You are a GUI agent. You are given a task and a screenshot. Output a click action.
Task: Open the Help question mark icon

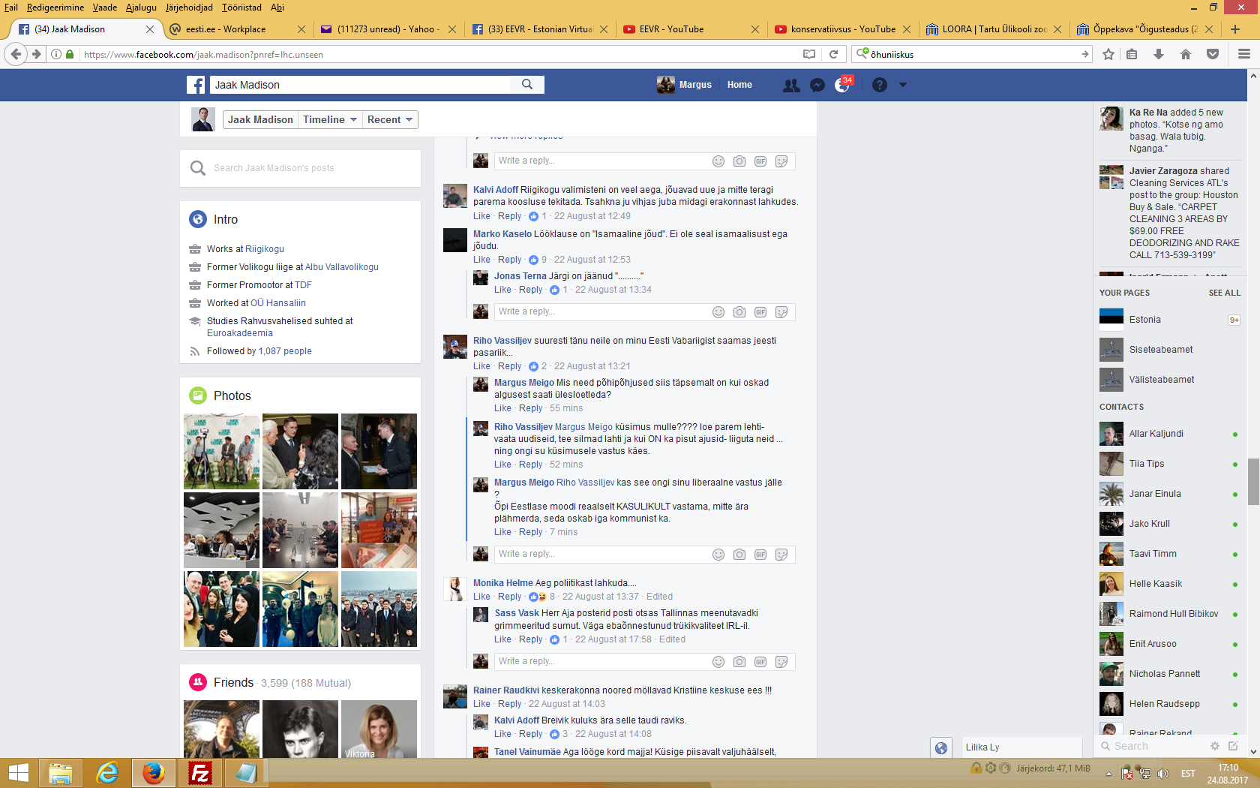coord(880,85)
